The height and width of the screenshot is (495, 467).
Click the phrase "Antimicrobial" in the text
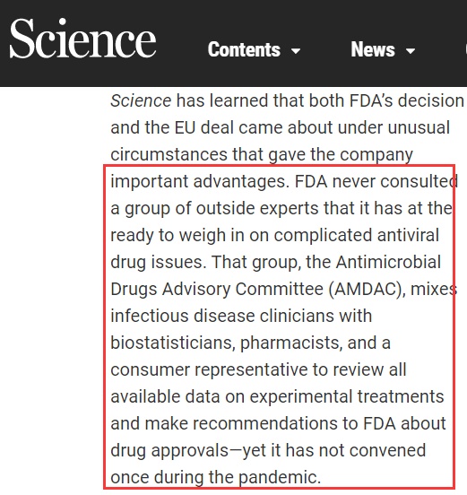point(388,262)
